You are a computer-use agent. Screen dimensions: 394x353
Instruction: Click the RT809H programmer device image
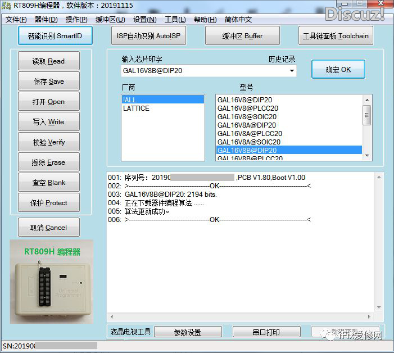click(52, 282)
